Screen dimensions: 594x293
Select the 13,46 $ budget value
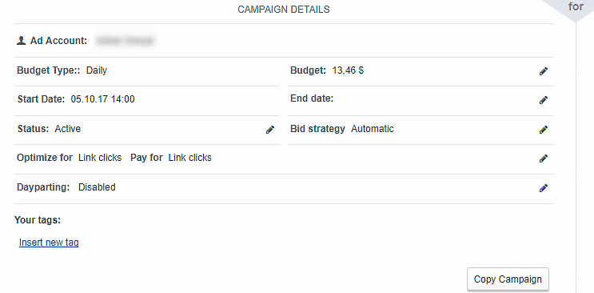click(x=348, y=70)
